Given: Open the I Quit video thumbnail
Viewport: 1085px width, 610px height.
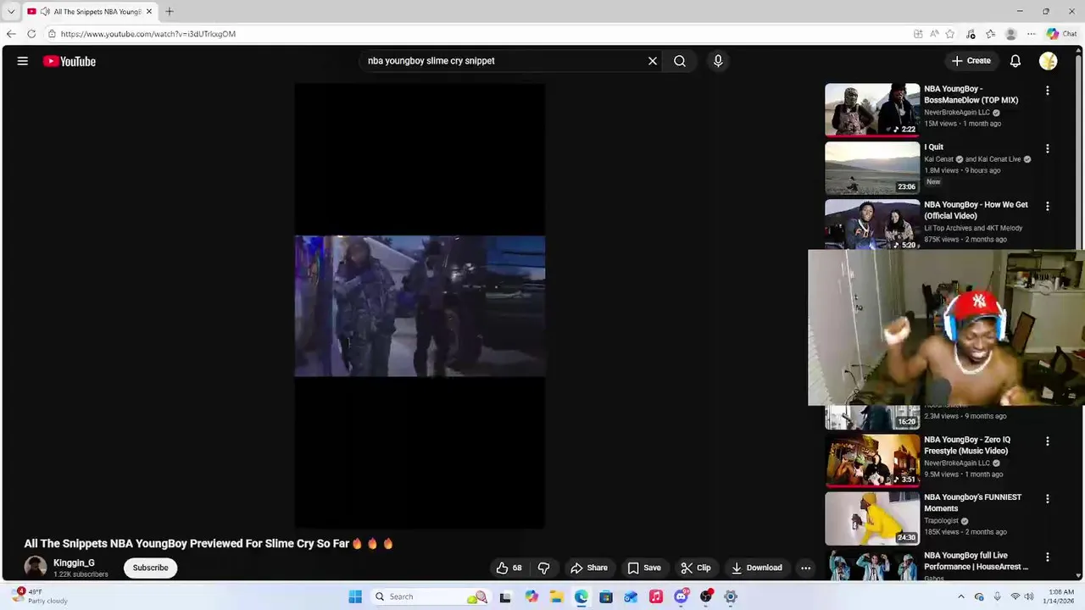Looking at the screenshot, I should (x=872, y=168).
